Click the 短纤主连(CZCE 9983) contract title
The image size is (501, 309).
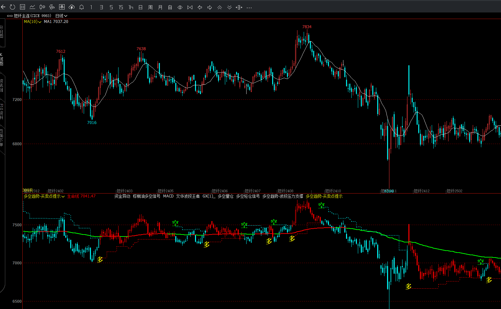tap(33, 16)
